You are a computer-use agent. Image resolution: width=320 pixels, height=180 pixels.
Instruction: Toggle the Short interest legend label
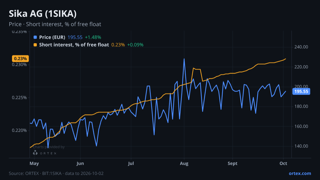click(74, 45)
